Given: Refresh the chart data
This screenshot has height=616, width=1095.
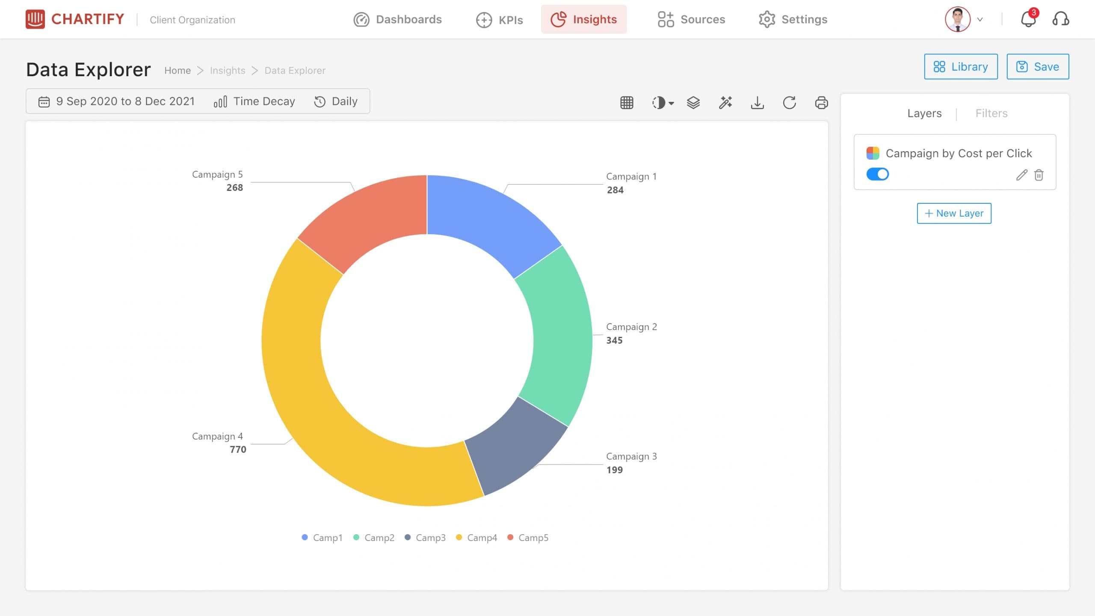Looking at the screenshot, I should (x=789, y=103).
